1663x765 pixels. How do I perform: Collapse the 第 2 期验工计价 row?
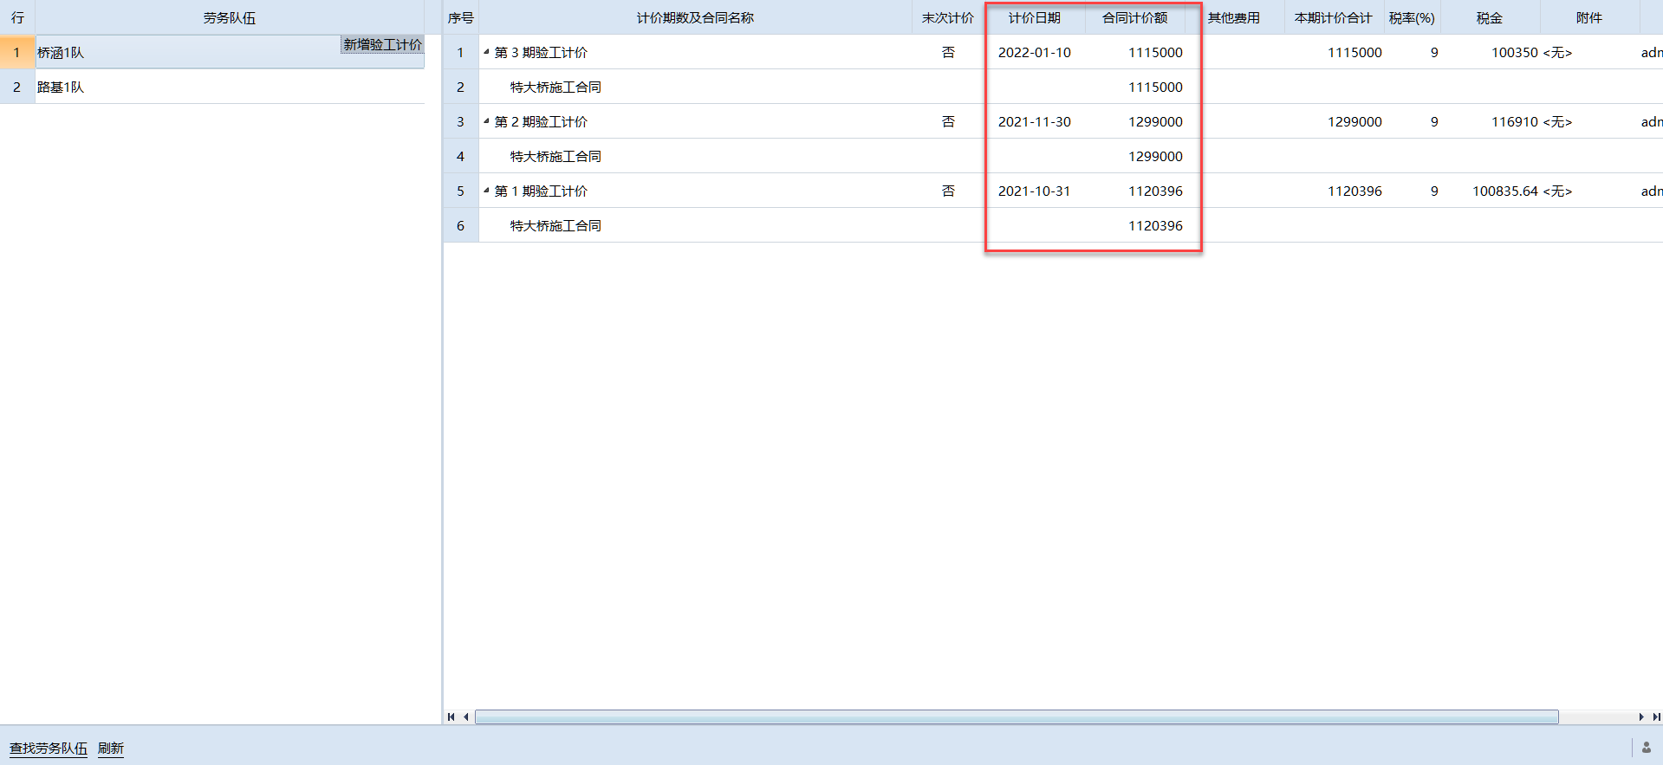(x=486, y=121)
